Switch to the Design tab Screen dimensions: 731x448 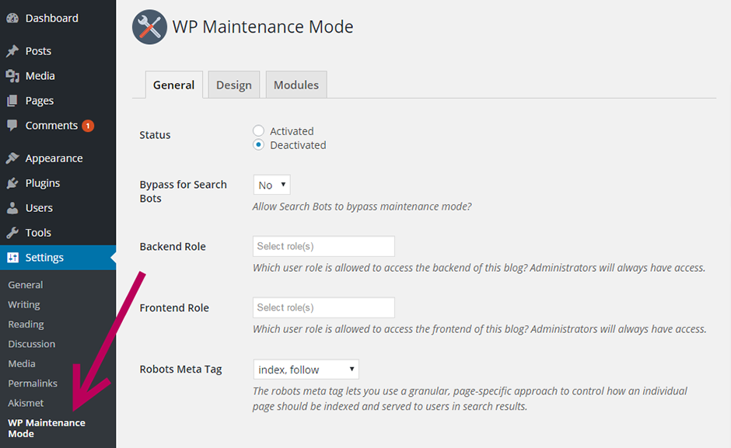[234, 85]
